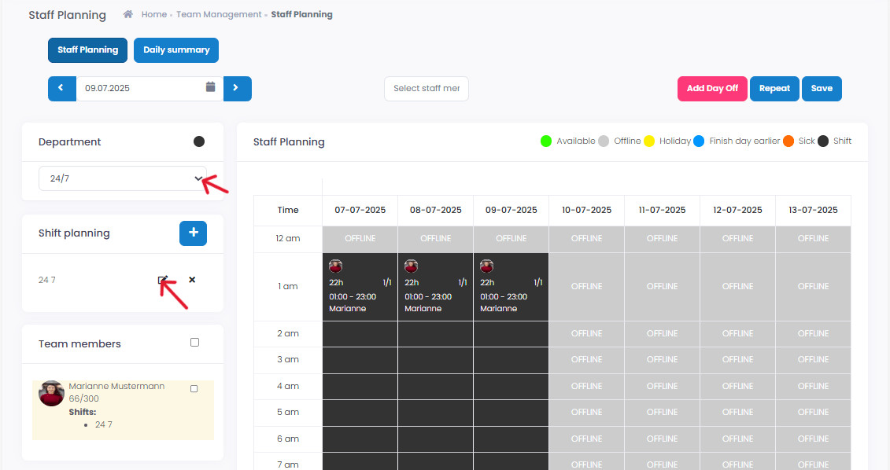This screenshot has height=470, width=890.
Task: Click the black Department color dot
Action: [198, 141]
